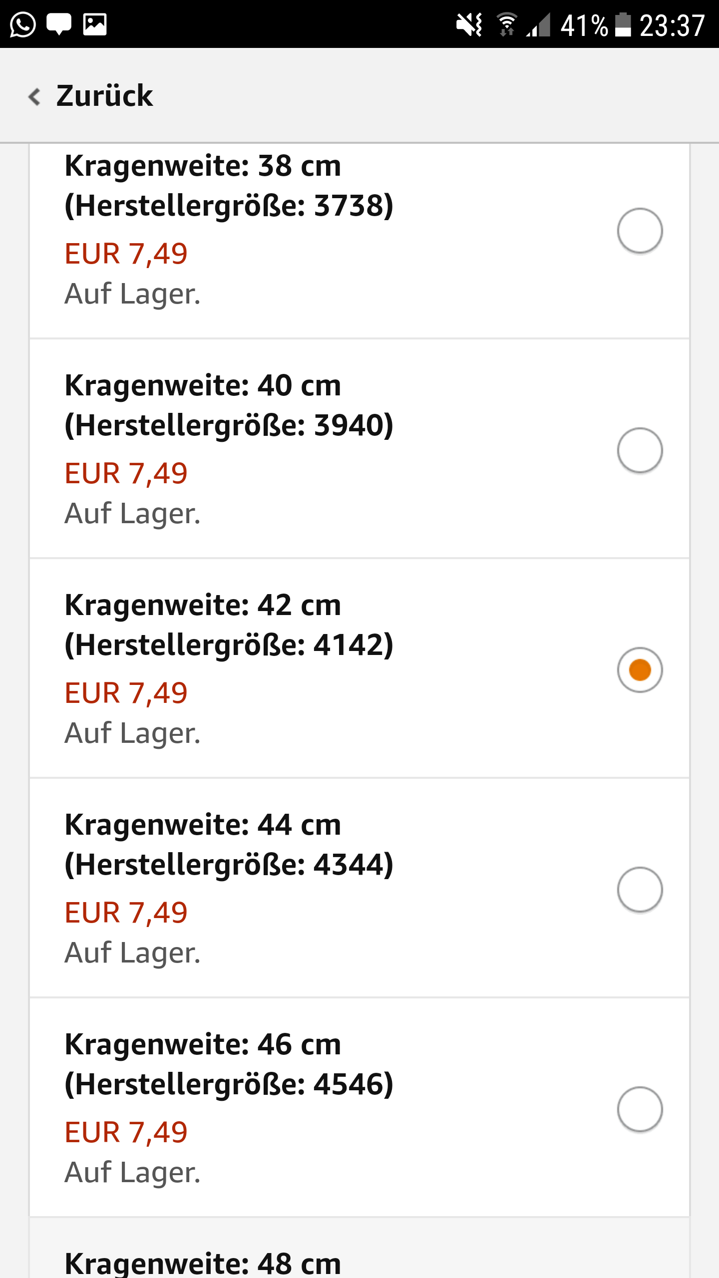Tap the battery level icon
The width and height of the screenshot is (719, 1278).
click(622, 24)
